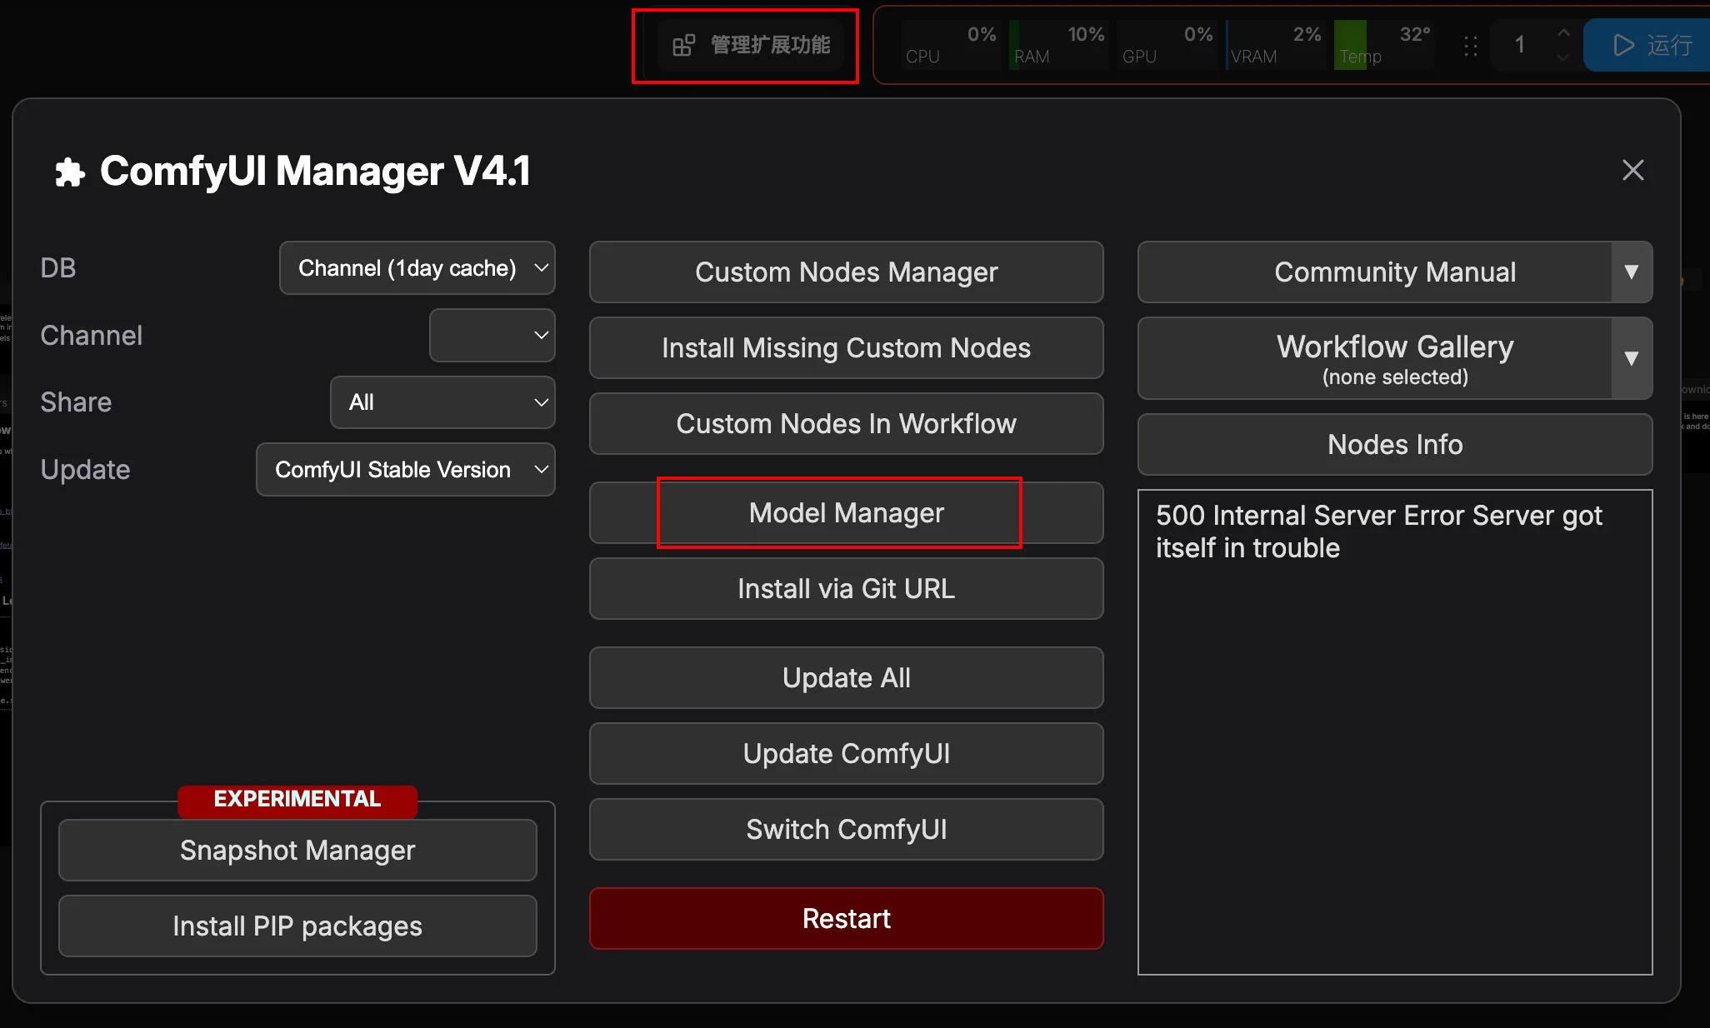The height and width of the screenshot is (1028, 1710).
Task: Expand the Workflow Gallery dropdown arrow
Action: 1632,358
